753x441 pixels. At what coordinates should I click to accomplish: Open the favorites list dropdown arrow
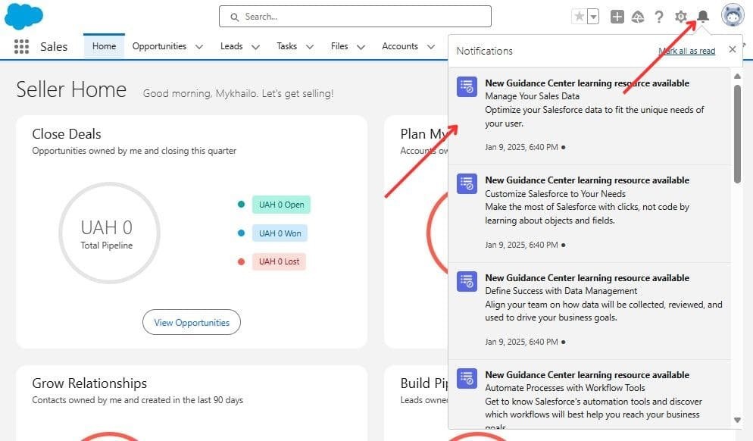click(x=594, y=17)
